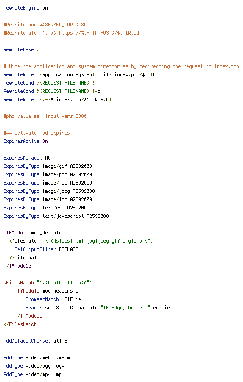Click the opening IFModule mod_deflate.c tag
Viewport: 243px width, 382px height.
click(37, 233)
